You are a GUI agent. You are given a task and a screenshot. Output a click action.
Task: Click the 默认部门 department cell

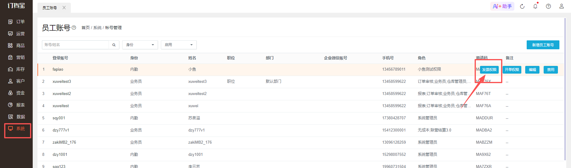click(x=274, y=81)
